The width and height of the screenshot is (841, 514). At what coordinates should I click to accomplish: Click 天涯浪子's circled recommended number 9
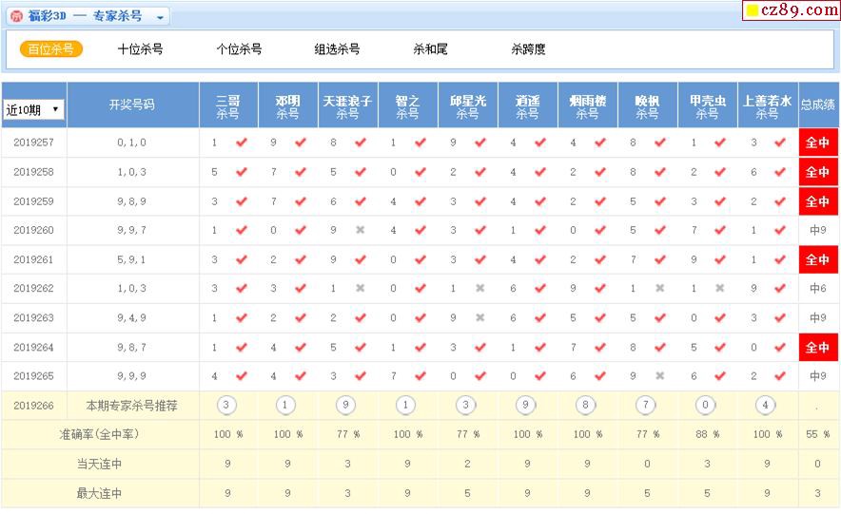click(x=346, y=406)
